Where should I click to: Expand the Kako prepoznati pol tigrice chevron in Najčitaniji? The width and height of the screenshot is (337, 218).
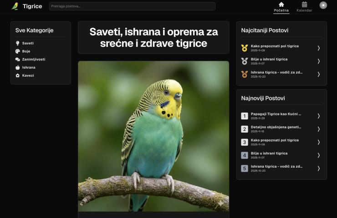coord(319,48)
